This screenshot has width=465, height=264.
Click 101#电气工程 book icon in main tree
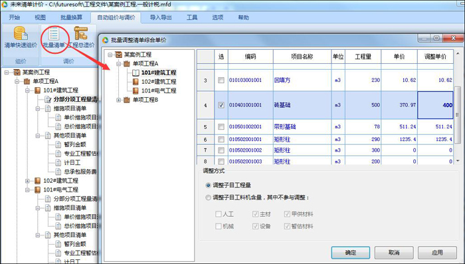click(x=38, y=190)
